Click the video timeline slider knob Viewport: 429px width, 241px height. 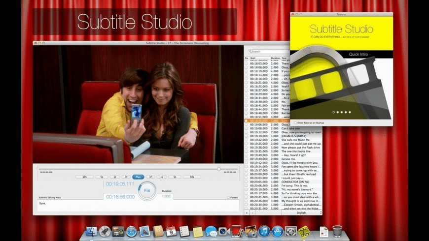(219, 169)
